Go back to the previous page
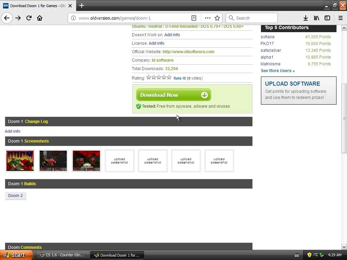Viewport: 347px width, 260px height. coord(7,18)
